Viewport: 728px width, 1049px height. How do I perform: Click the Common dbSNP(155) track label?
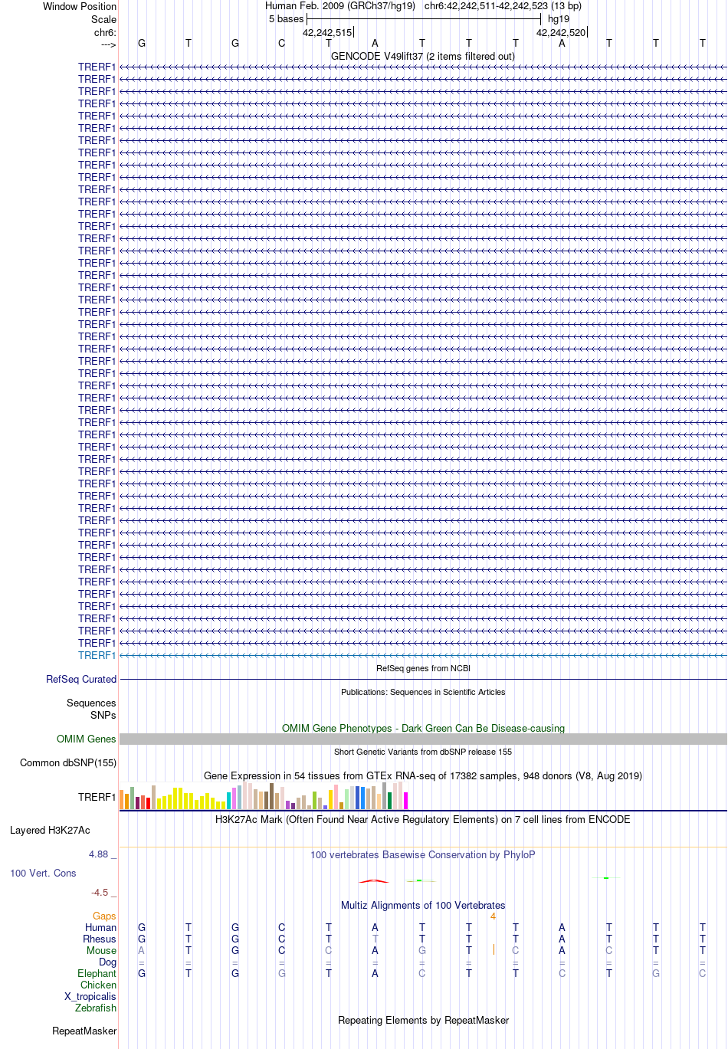click(68, 762)
